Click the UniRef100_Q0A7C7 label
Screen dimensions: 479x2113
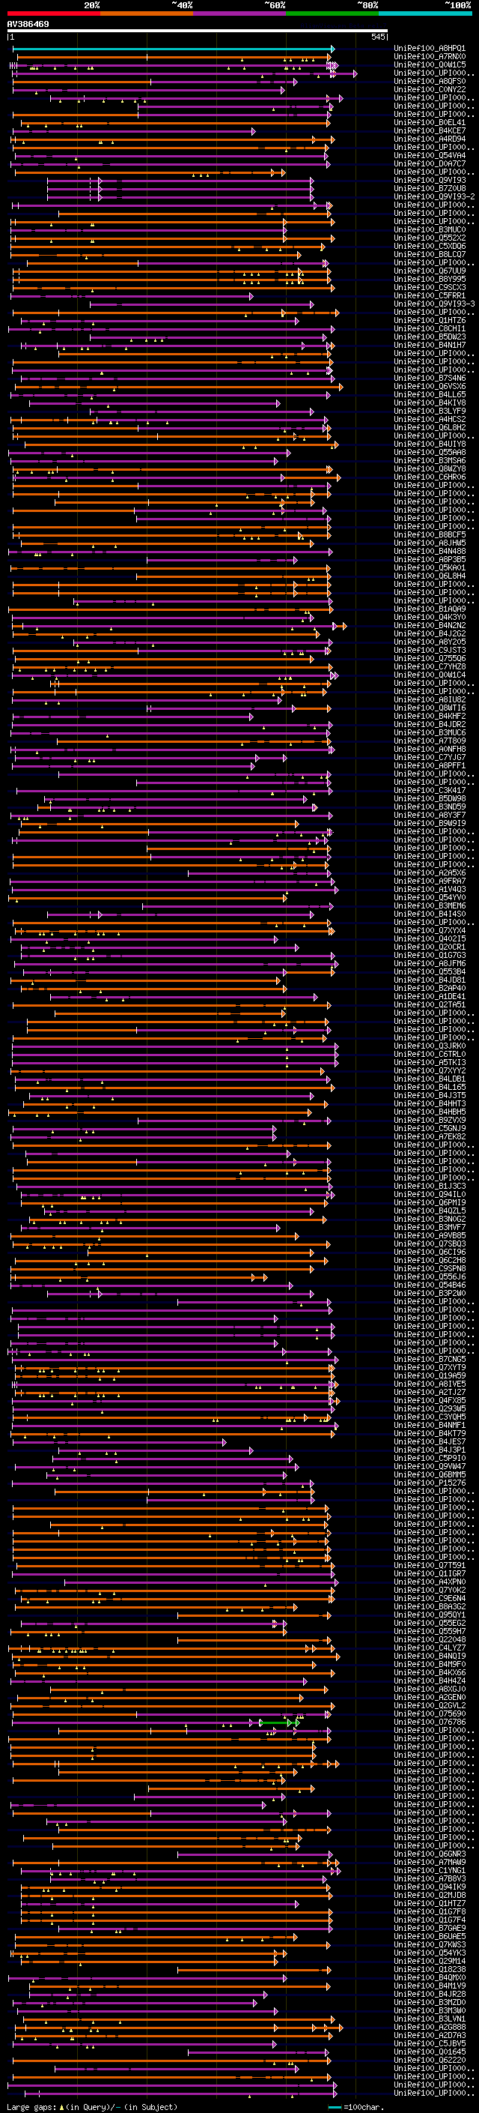pos(430,163)
